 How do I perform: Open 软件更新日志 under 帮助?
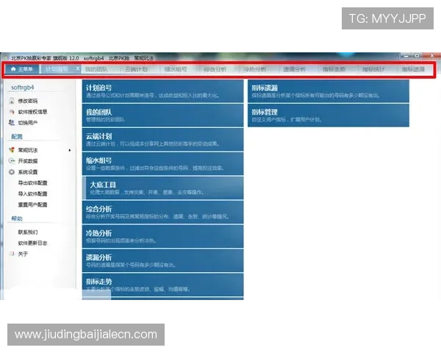pos(33,243)
